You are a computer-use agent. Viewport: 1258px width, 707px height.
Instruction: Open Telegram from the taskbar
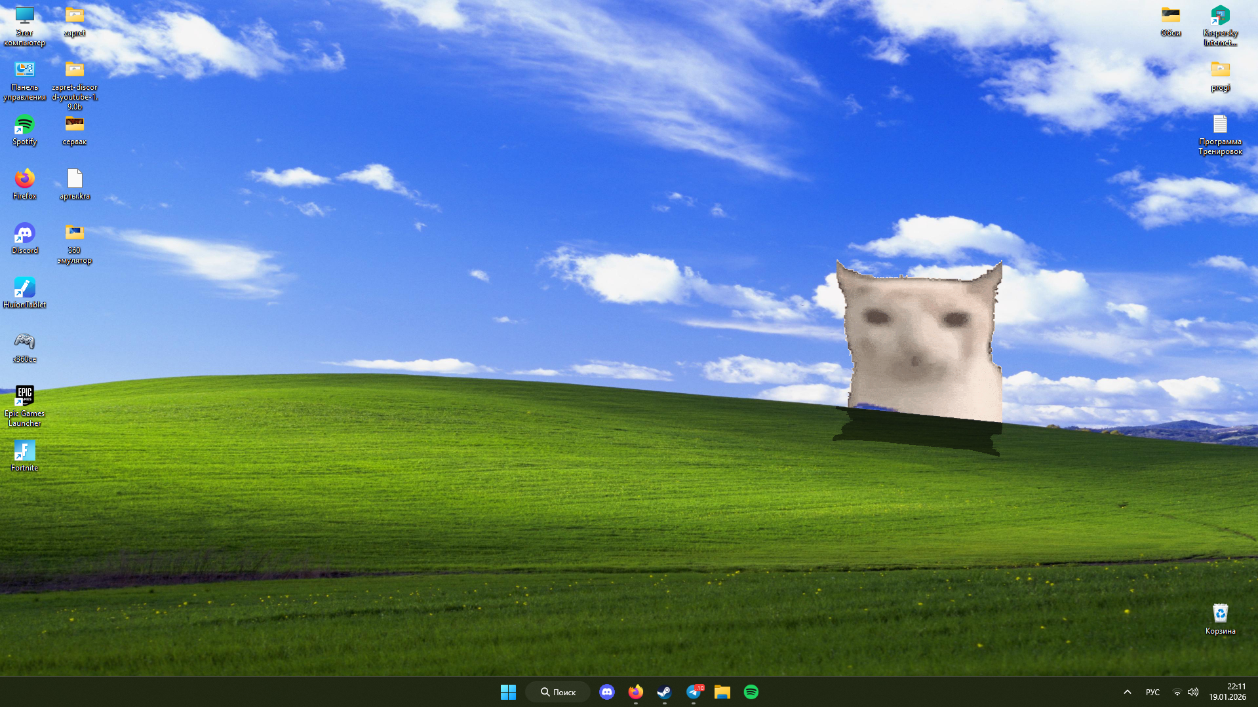pyautogui.click(x=694, y=692)
